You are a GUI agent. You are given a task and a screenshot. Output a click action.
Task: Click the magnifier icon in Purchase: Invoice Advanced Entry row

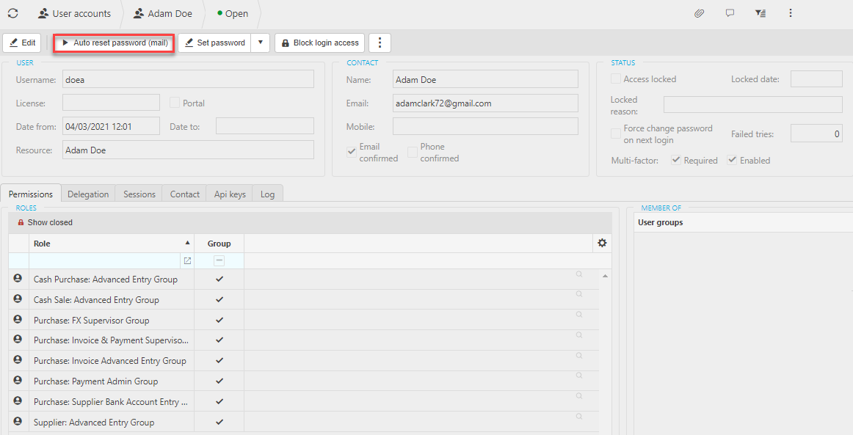tap(579, 356)
